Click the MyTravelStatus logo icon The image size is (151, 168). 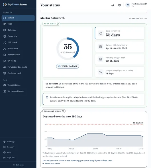[5, 5]
